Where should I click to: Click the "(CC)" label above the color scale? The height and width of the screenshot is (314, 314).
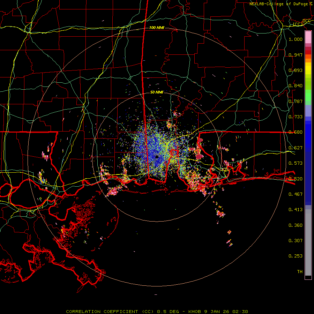coord(298,24)
